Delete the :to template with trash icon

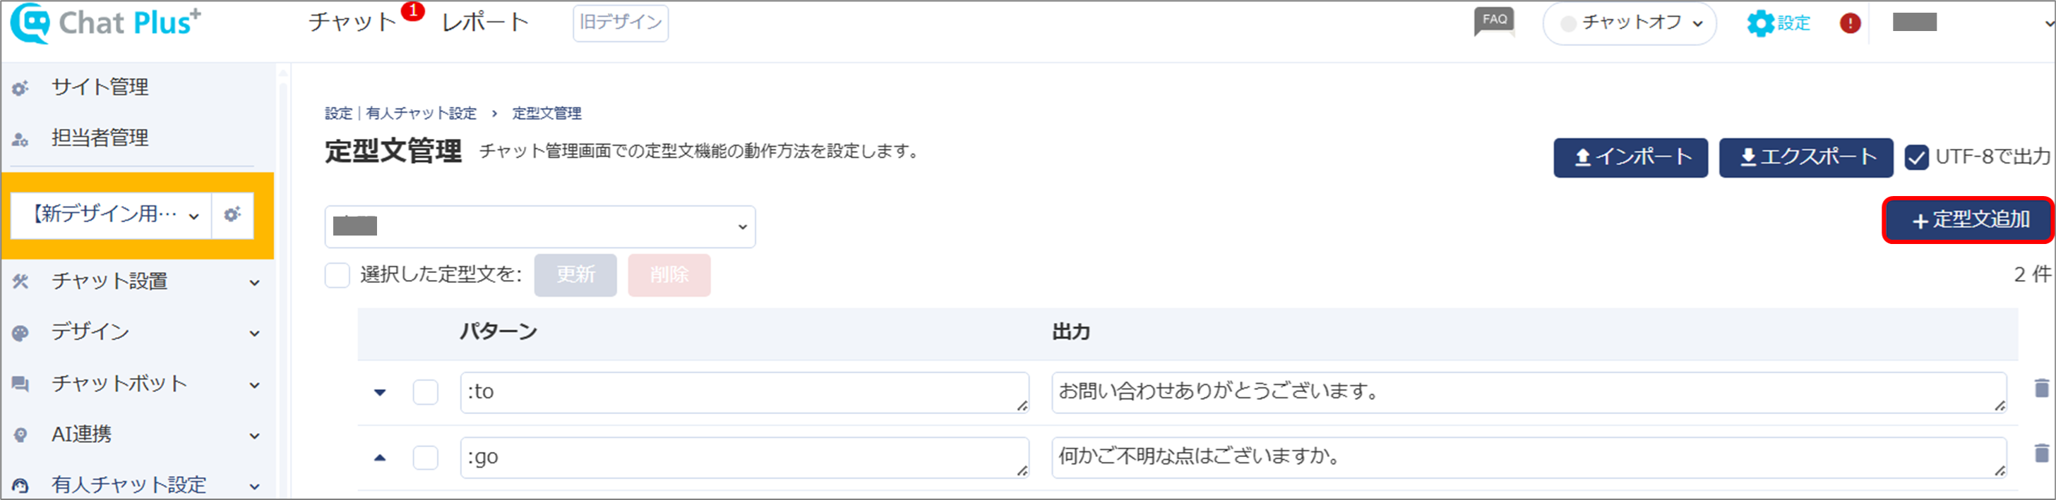pos(2042,389)
